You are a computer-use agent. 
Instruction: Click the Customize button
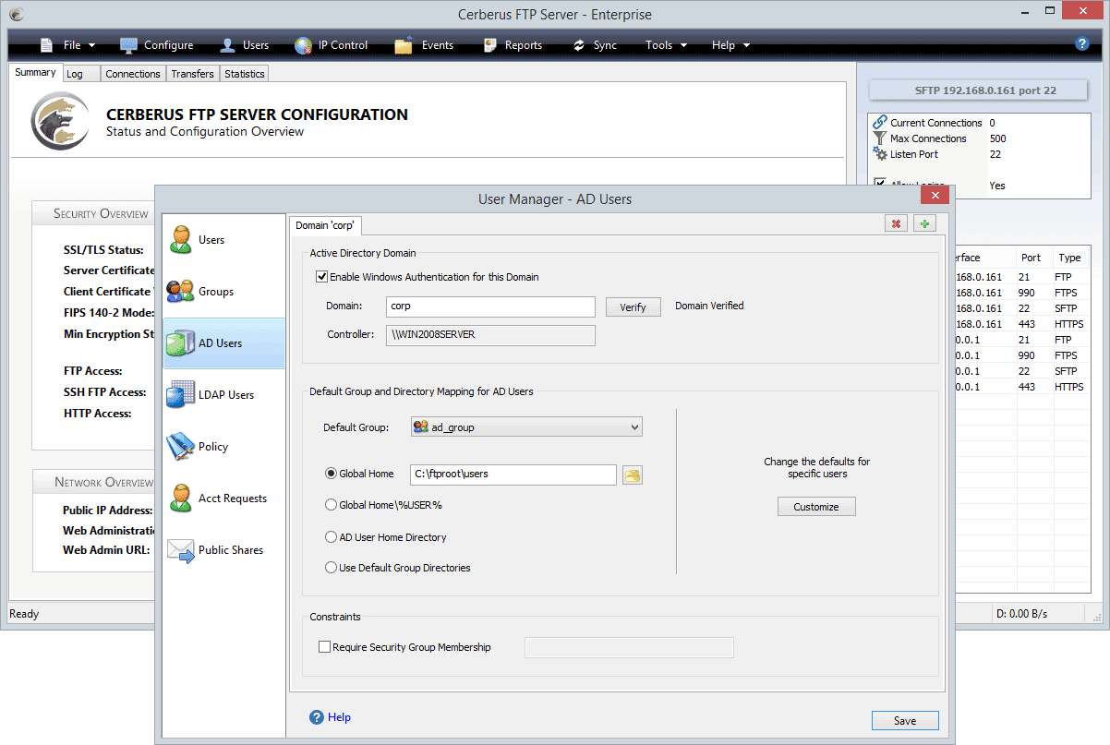[816, 507]
